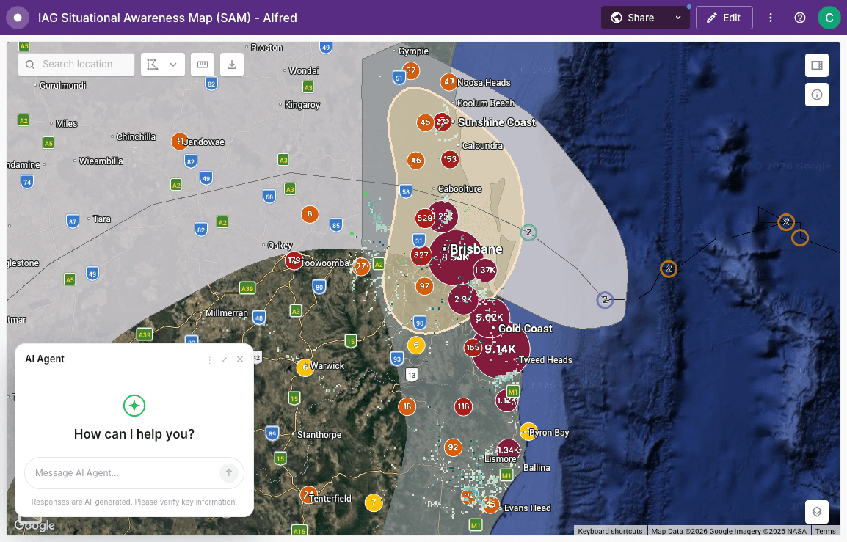The image size is (847, 542).
Task: Open the map Terms link
Action: point(826,531)
